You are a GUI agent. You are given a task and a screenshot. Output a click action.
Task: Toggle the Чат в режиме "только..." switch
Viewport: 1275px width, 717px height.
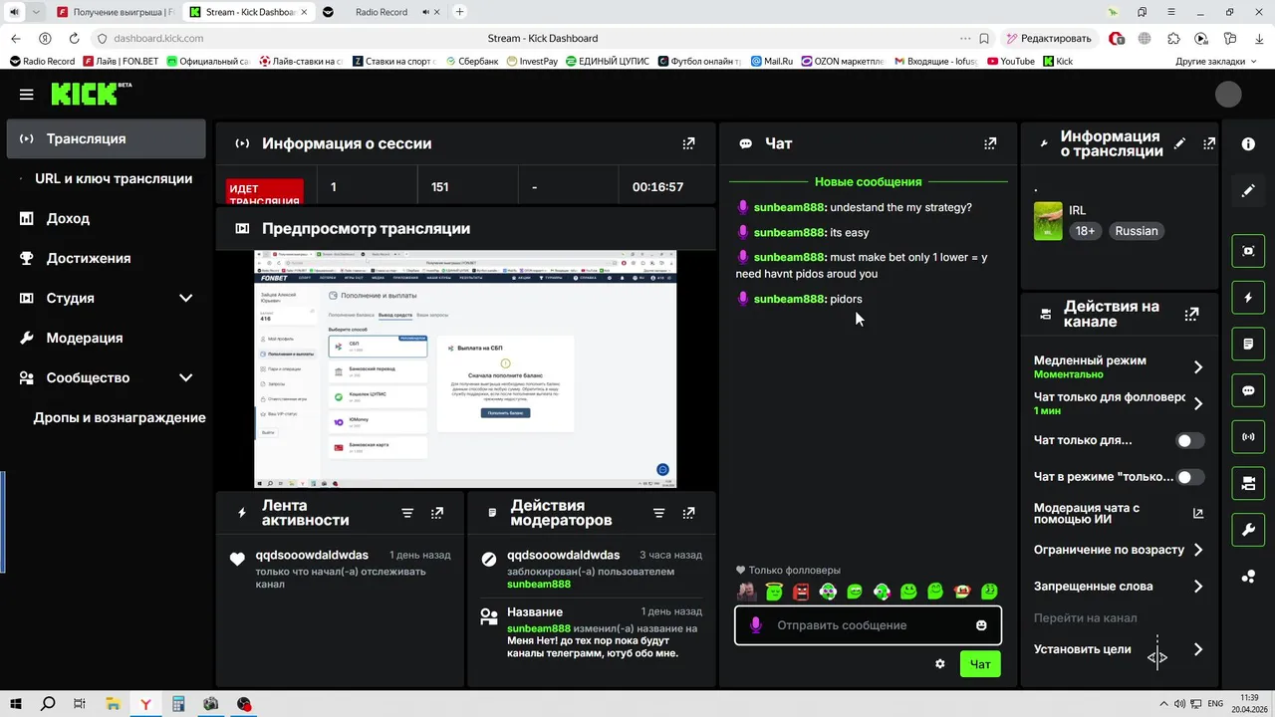pyautogui.click(x=1190, y=477)
